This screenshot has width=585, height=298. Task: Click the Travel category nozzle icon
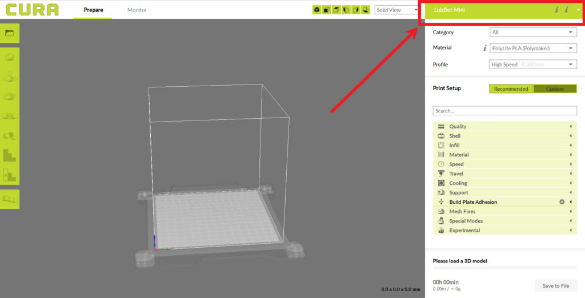(441, 174)
